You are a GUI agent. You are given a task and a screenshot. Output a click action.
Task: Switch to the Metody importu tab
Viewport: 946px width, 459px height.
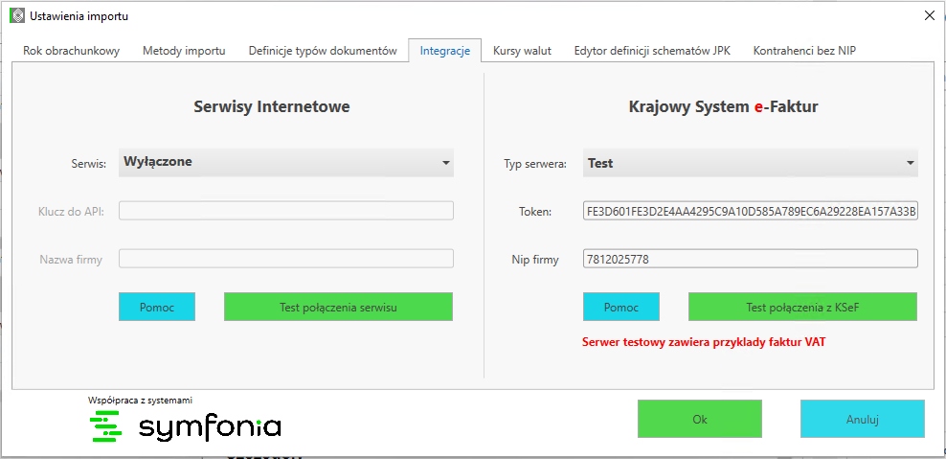[x=184, y=51]
